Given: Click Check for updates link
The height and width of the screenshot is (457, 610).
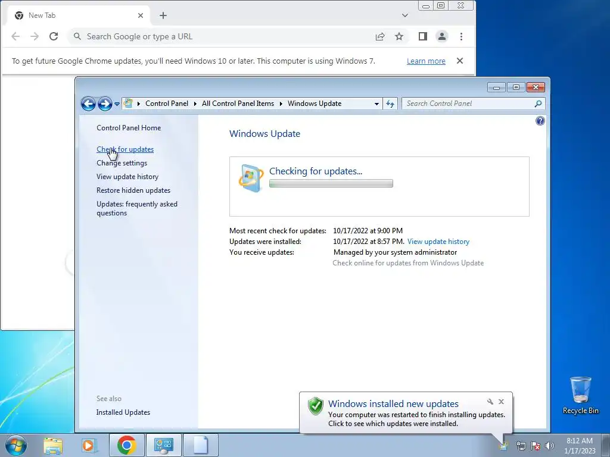Looking at the screenshot, I should tap(125, 149).
